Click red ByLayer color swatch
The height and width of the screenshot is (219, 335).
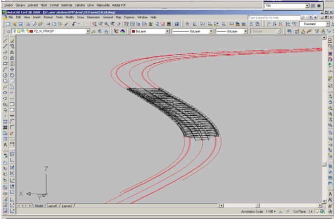click(133, 31)
